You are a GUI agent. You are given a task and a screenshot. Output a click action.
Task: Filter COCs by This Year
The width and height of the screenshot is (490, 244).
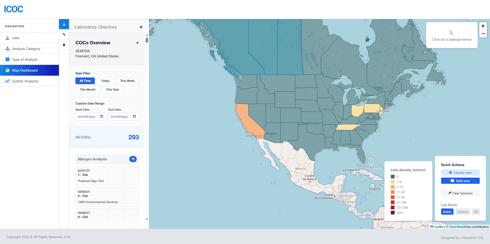tap(112, 90)
